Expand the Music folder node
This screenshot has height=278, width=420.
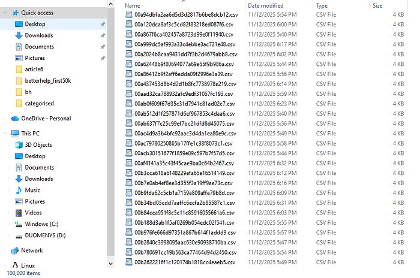pyautogui.click(x=9, y=191)
